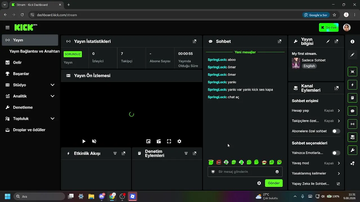Go to the Gelir page
Screen dimensions: 360x202
click(x=30, y=63)
